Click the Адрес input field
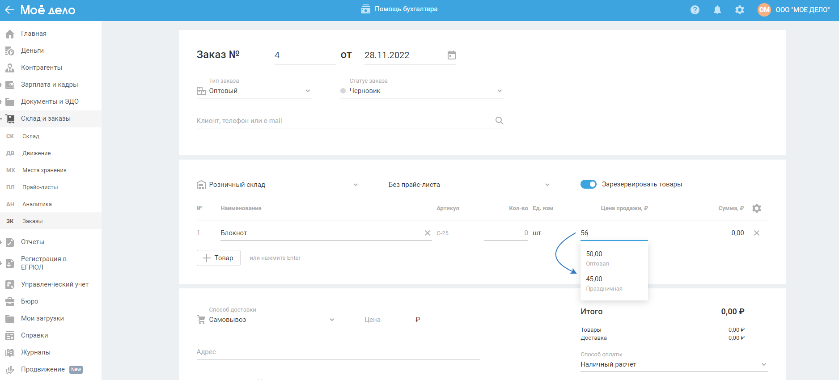 [x=338, y=352]
